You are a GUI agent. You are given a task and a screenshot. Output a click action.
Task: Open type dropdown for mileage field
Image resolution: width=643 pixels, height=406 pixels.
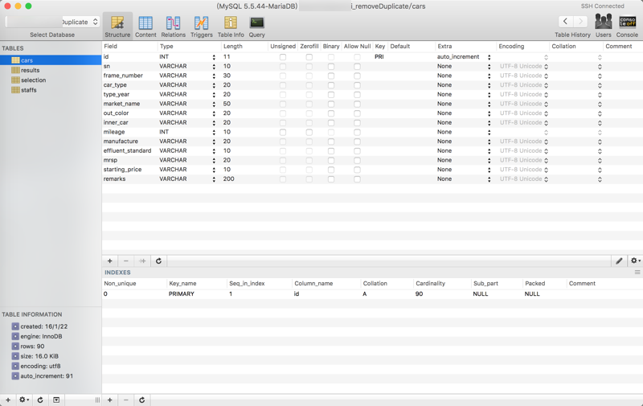coord(214,132)
